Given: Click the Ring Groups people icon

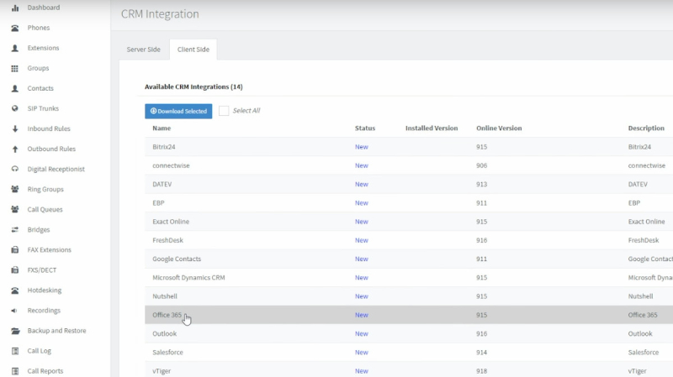Looking at the screenshot, I should (x=15, y=189).
